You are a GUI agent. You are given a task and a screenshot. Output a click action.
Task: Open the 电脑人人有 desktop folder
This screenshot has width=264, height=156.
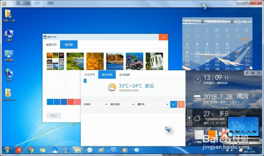click(9, 16)
